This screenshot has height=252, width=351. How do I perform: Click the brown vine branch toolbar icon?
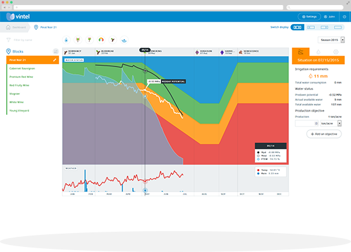113,40
